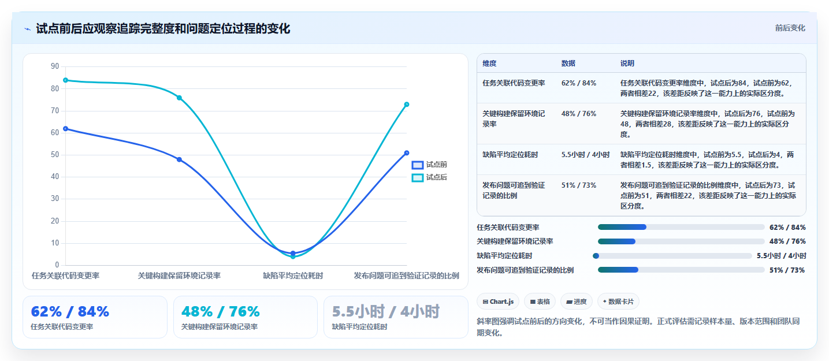Select the Chart.js tag chip

click(x=498, y=302)
